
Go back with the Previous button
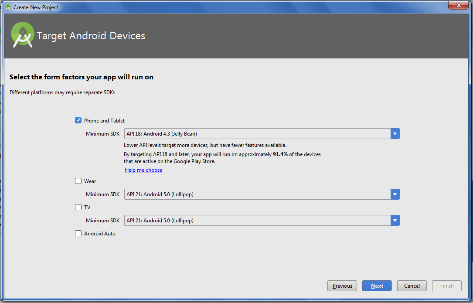(342, 286)
